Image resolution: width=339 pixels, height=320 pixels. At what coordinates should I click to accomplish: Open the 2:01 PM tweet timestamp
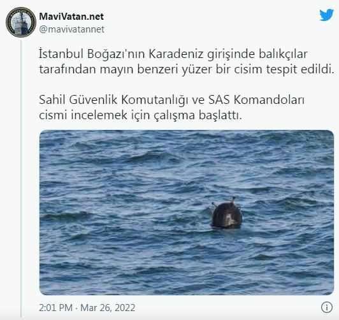[x=55, y=308]
